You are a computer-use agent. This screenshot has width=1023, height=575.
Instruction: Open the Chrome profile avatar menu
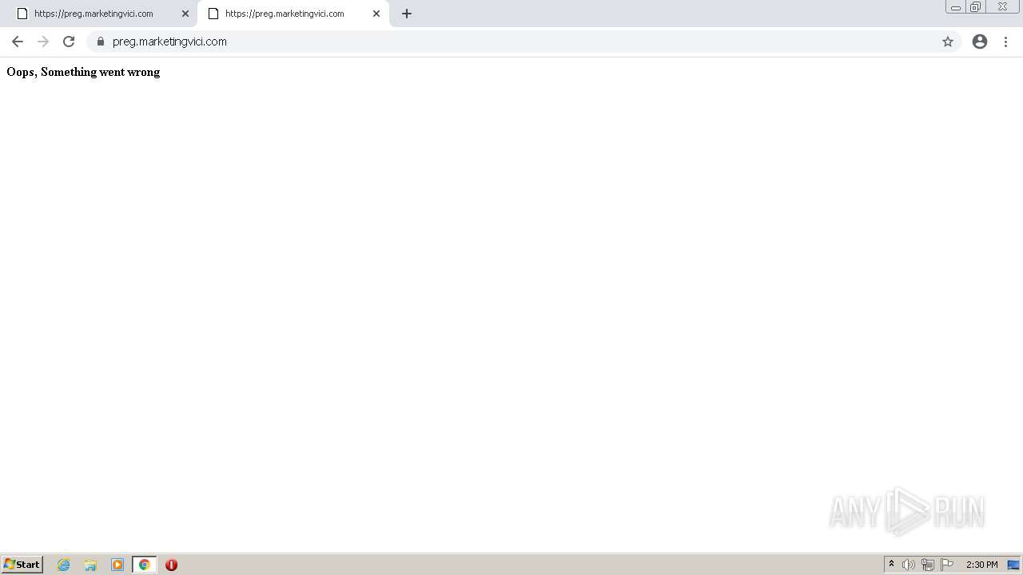[980, 42]
